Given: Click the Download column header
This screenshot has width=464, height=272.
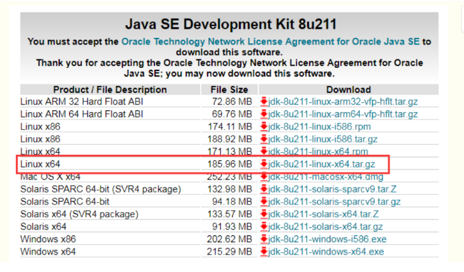Looking at the screenshot, I should 348,90.
